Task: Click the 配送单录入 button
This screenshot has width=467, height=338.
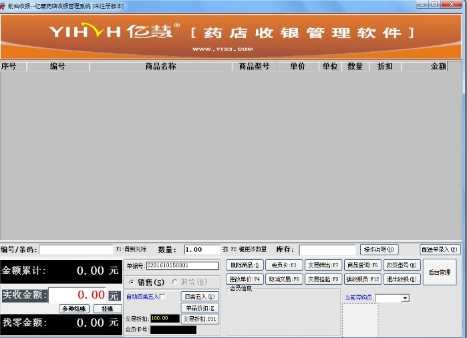Action: click(x=440, y=249)
